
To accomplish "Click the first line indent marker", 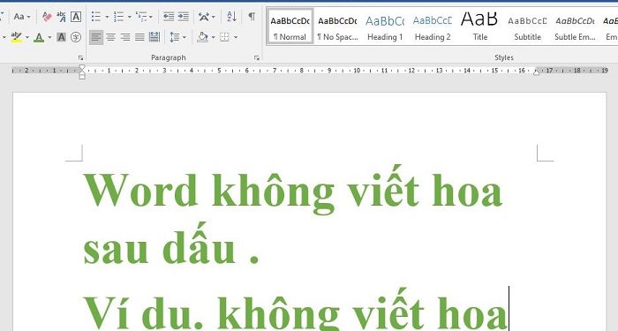I will (x=82, y=67).
